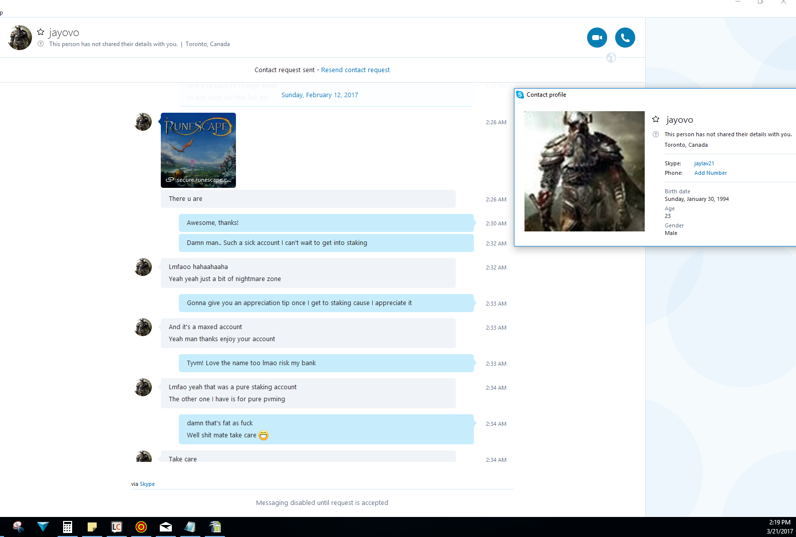
Task: Click the Age value 23
Action: 668,216
